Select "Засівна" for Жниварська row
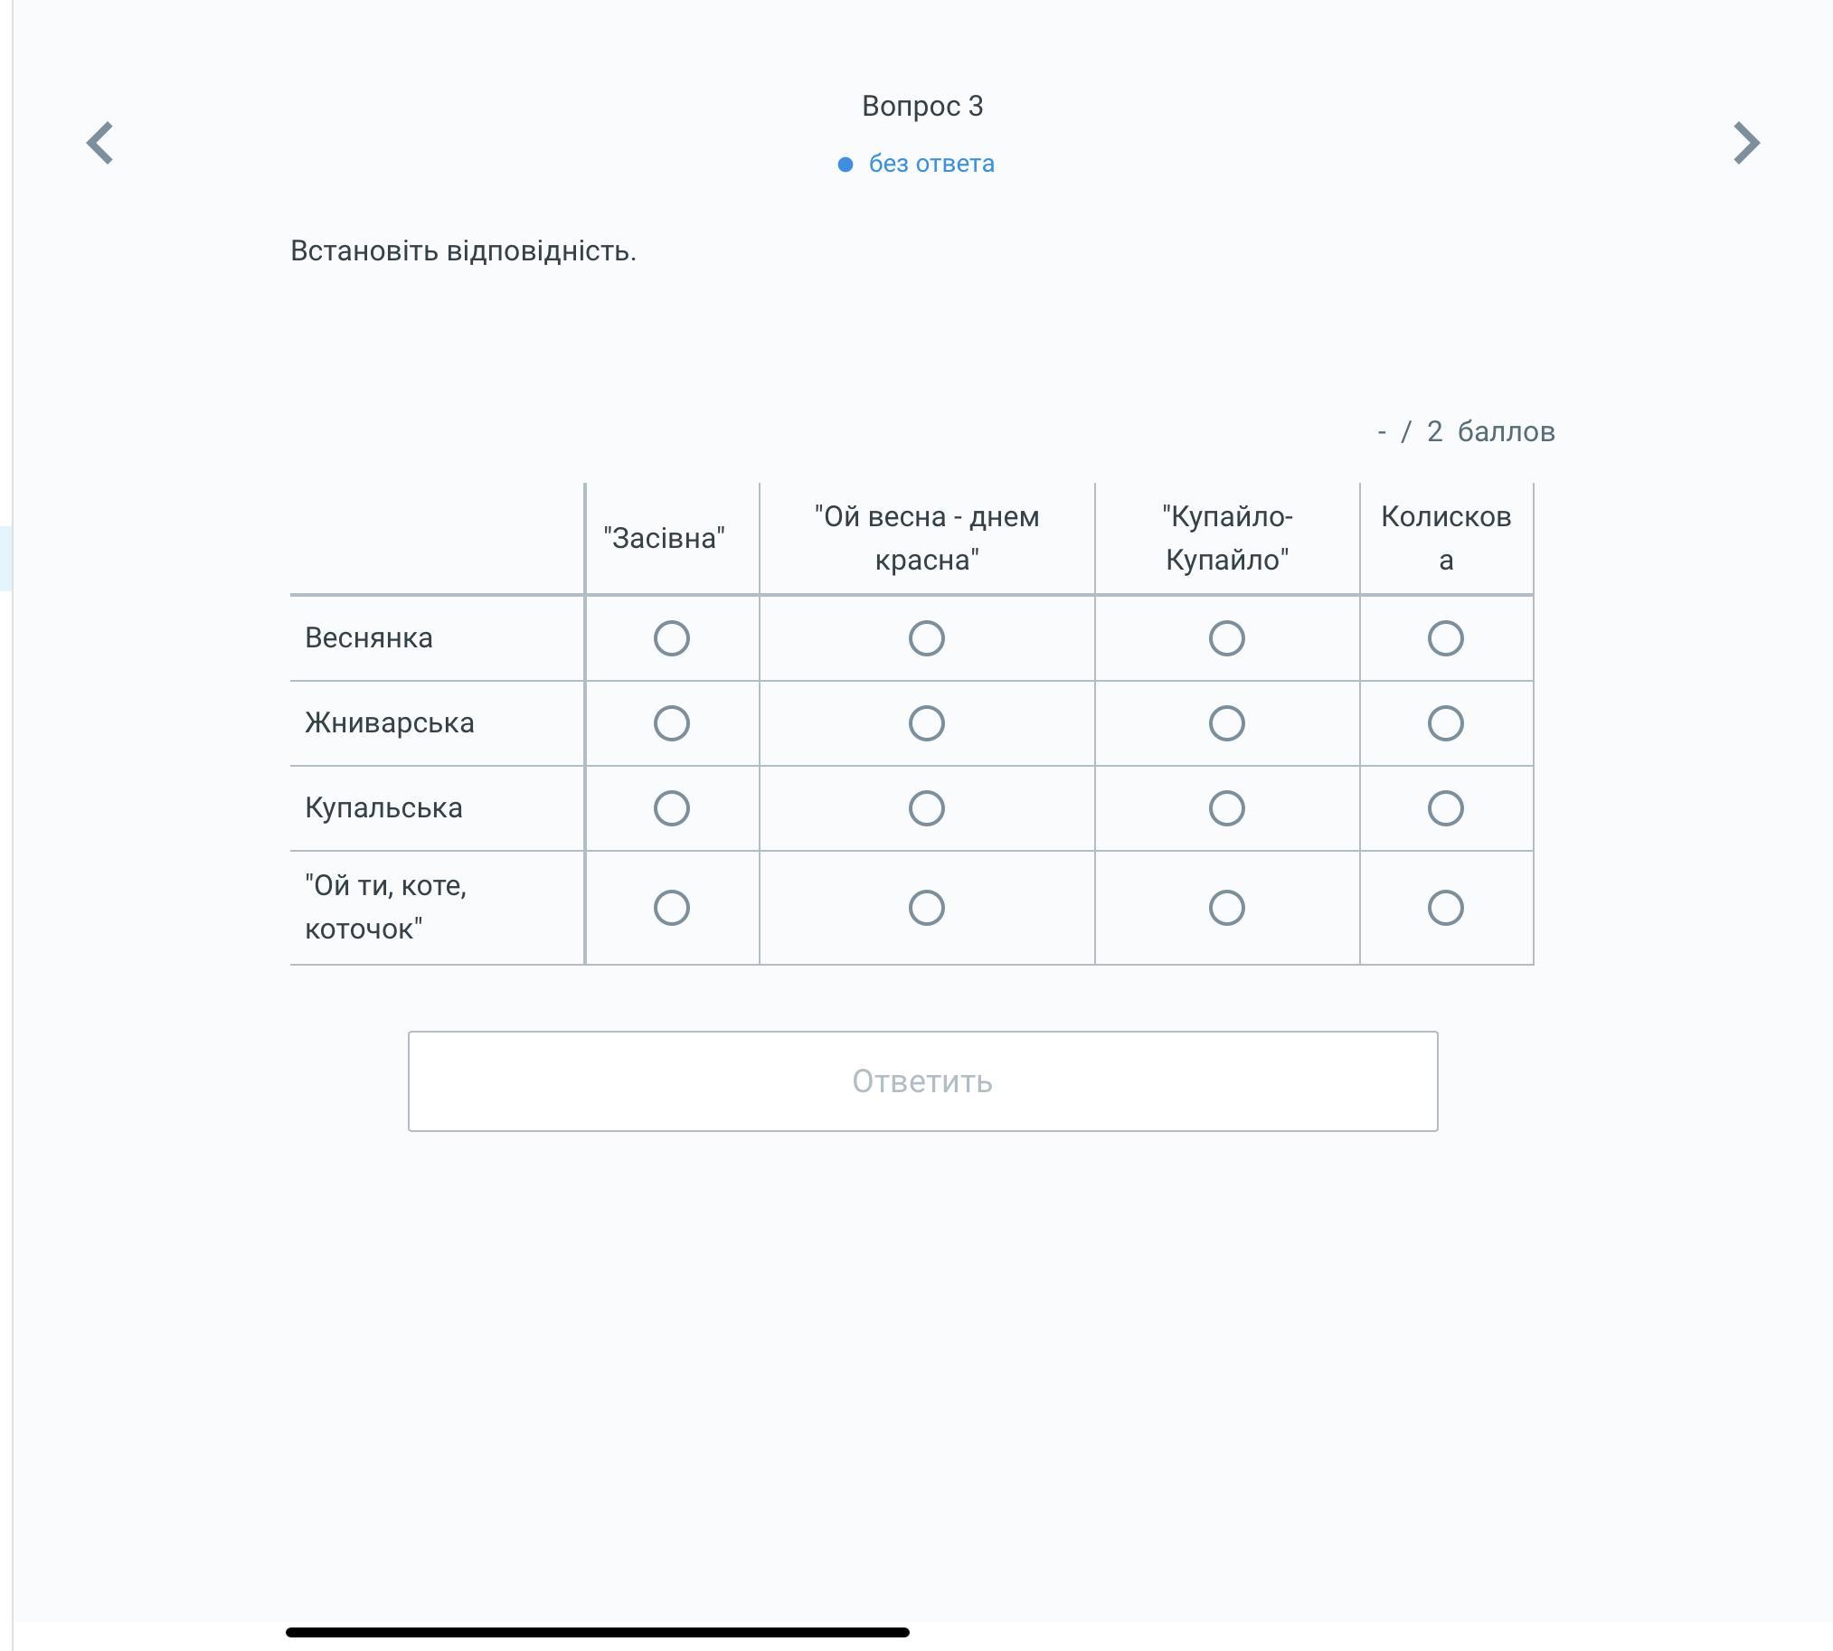The width and height of the screenshot is (1833, 1651). [672, 723]
